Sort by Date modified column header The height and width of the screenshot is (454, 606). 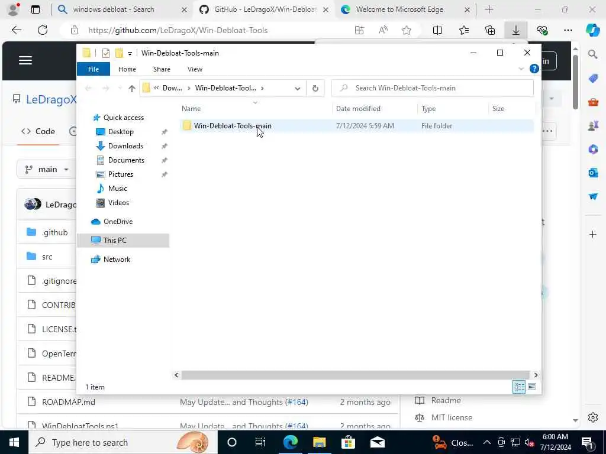point(358,109)
